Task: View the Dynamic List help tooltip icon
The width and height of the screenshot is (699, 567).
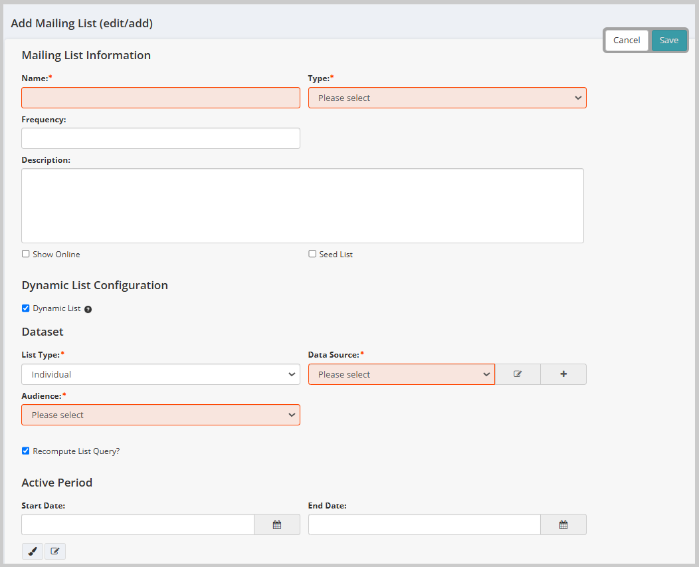Action: pyautogui.click(x=88, y=308)
